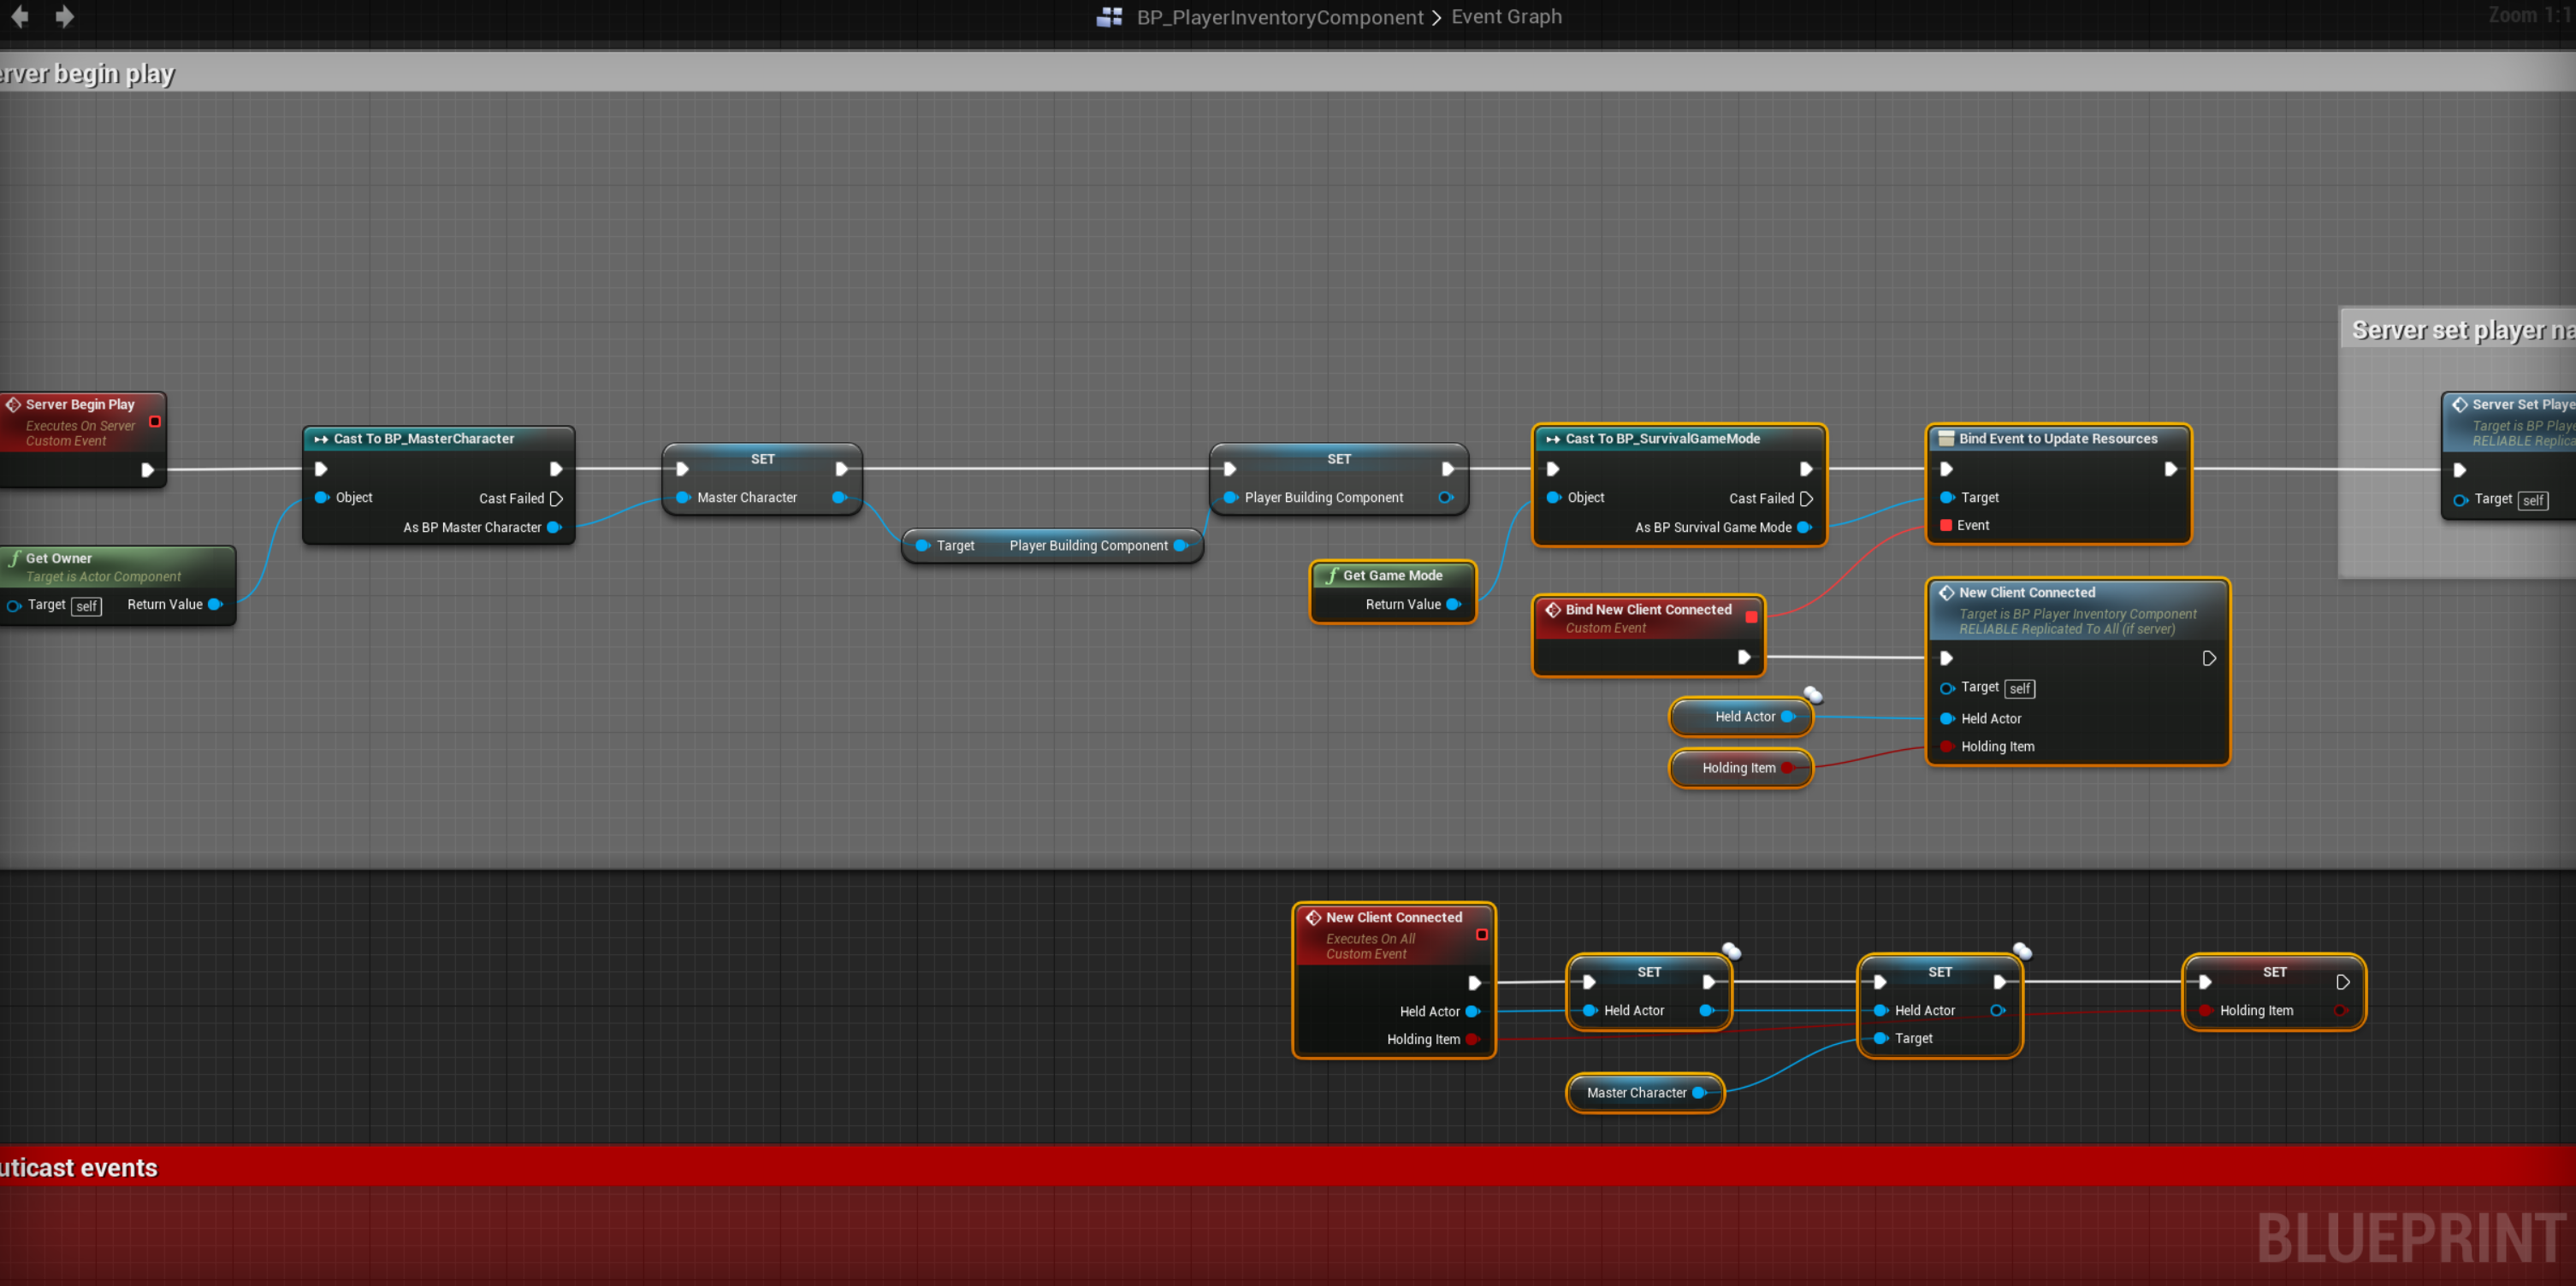Click the Server Begin Play event diamond icon
The height and width of the screenshot is (1286, 2576).
tap(13, 404)
